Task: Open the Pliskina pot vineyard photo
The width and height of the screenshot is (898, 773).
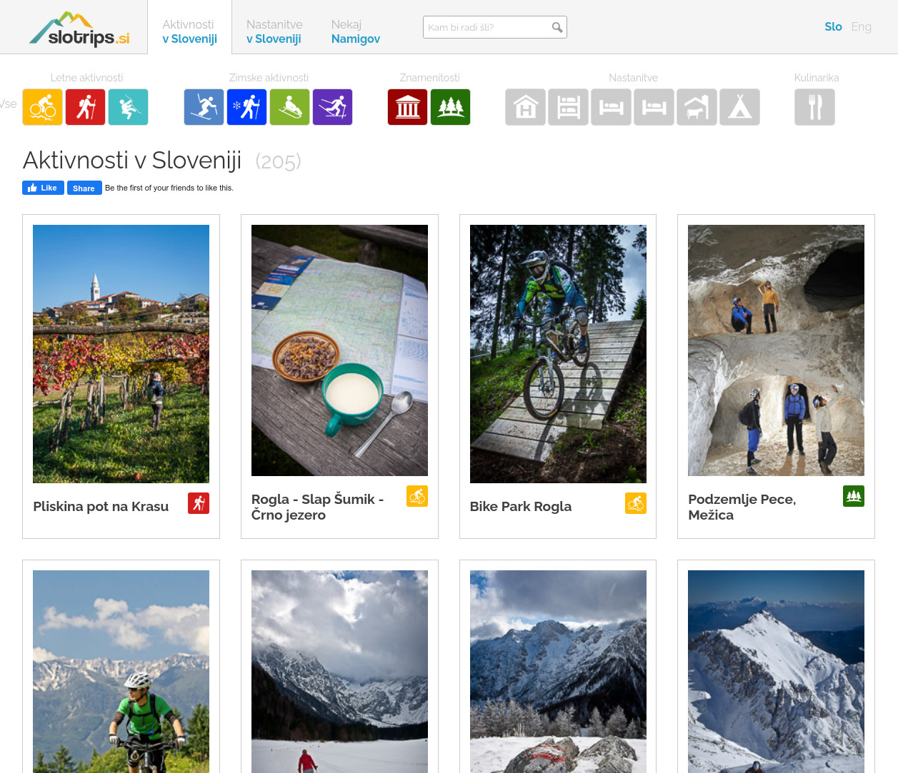Action: (x=121, y=354)
